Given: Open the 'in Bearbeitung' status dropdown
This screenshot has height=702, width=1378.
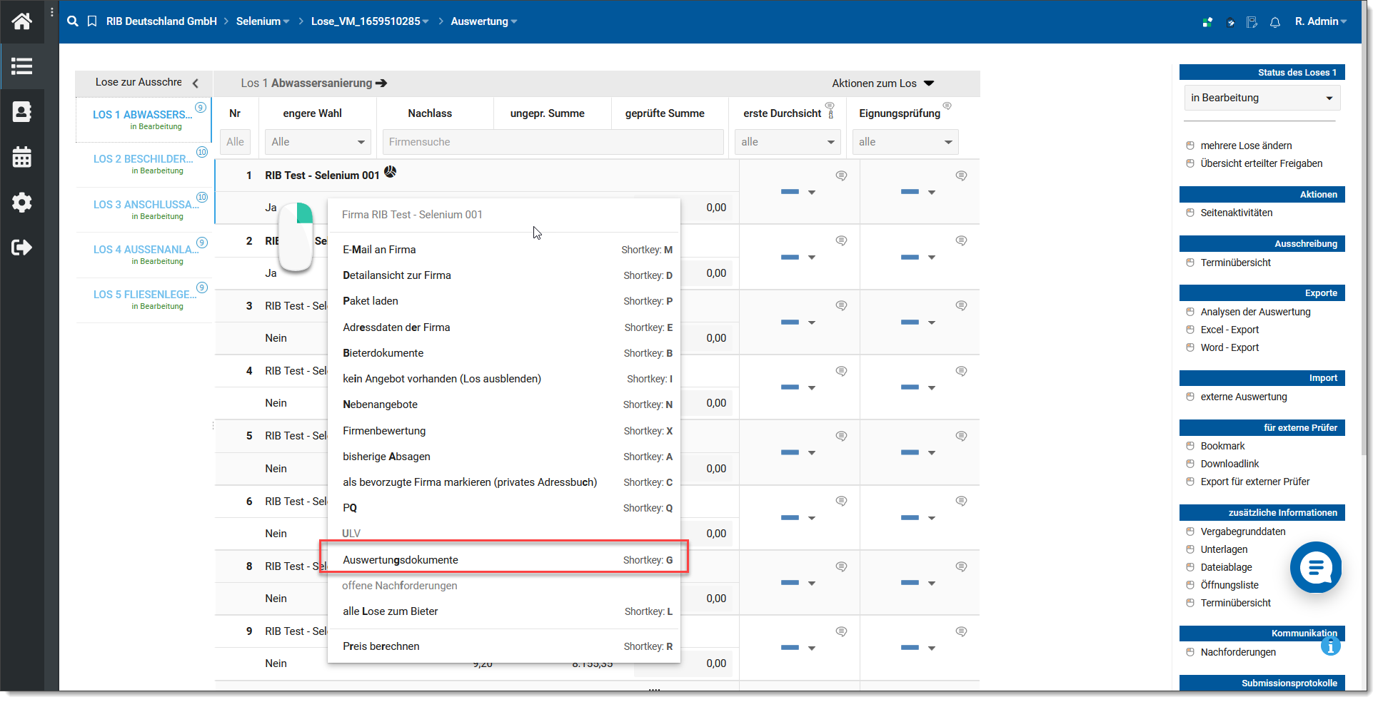Looking at the screenshot, I should coord(1261,98).
